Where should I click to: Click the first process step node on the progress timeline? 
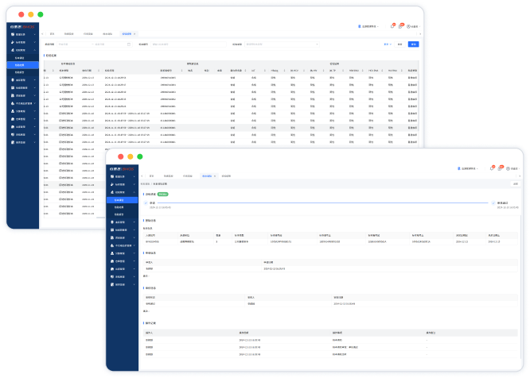coord(146,202)
